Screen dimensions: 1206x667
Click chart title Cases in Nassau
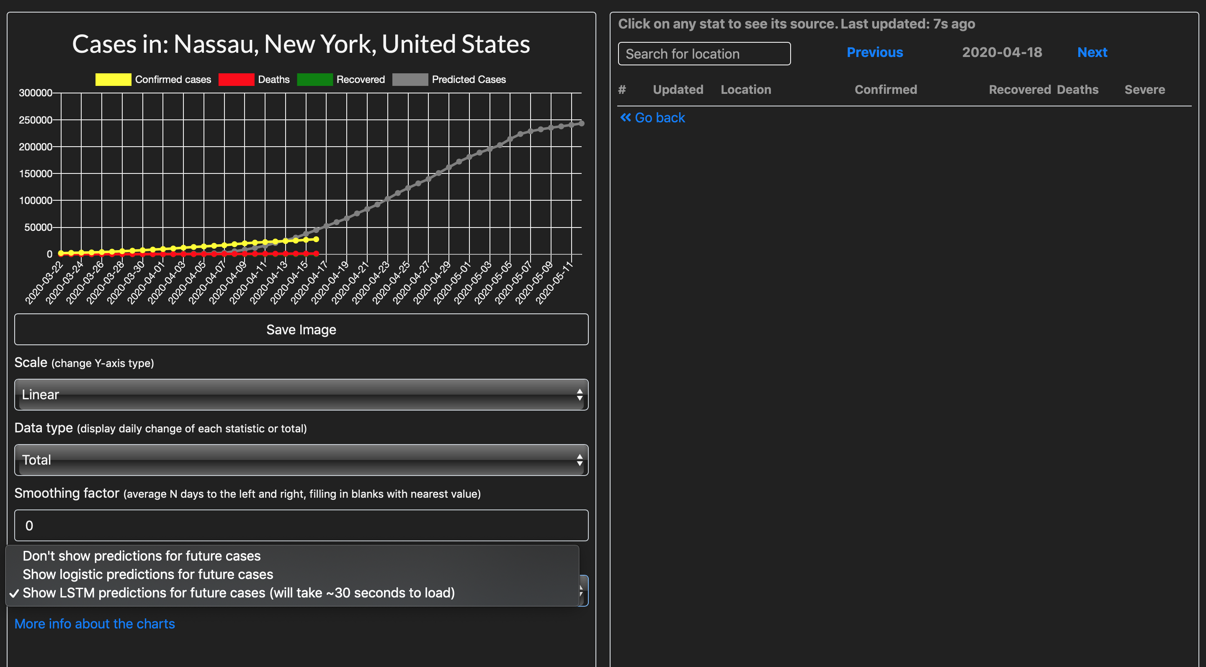click(x=301, y=44)
